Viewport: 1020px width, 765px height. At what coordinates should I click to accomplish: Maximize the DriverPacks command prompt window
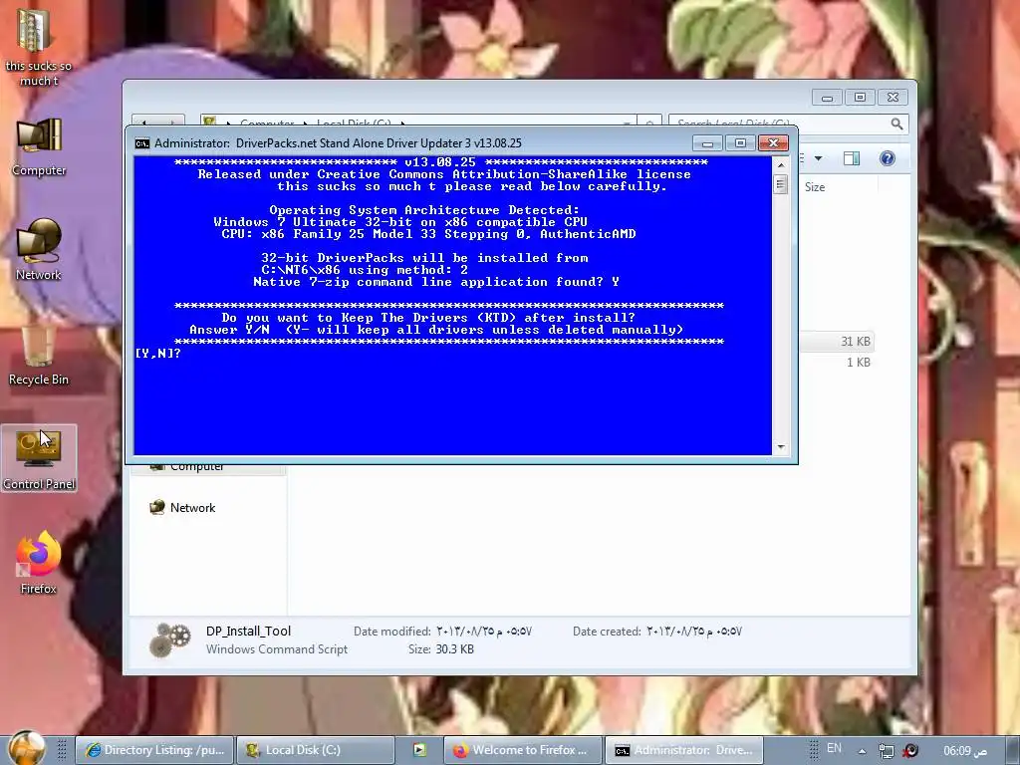(740, 143)
